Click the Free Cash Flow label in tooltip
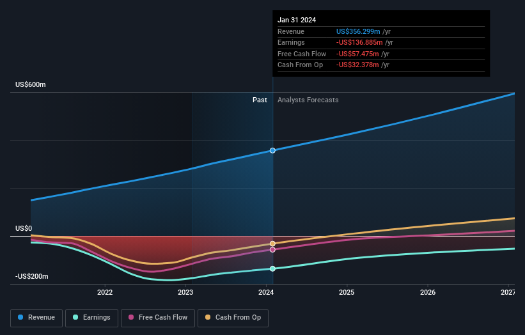 point(302,54)
